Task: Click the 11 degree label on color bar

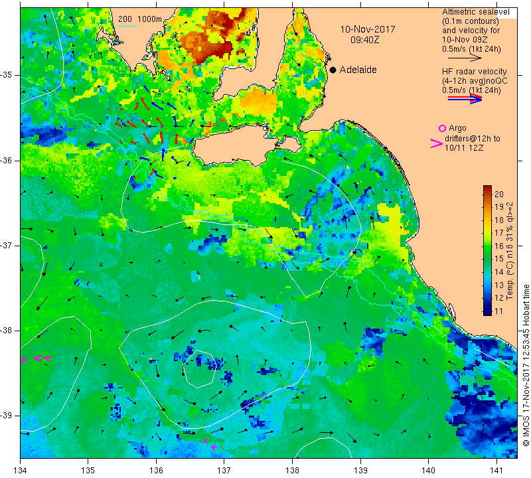Action: 499,311
